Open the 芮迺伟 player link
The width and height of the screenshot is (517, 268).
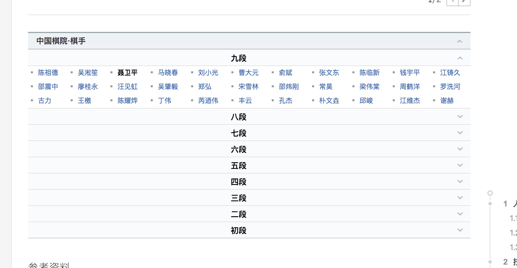pyautogui.click(x=208, y=101)
